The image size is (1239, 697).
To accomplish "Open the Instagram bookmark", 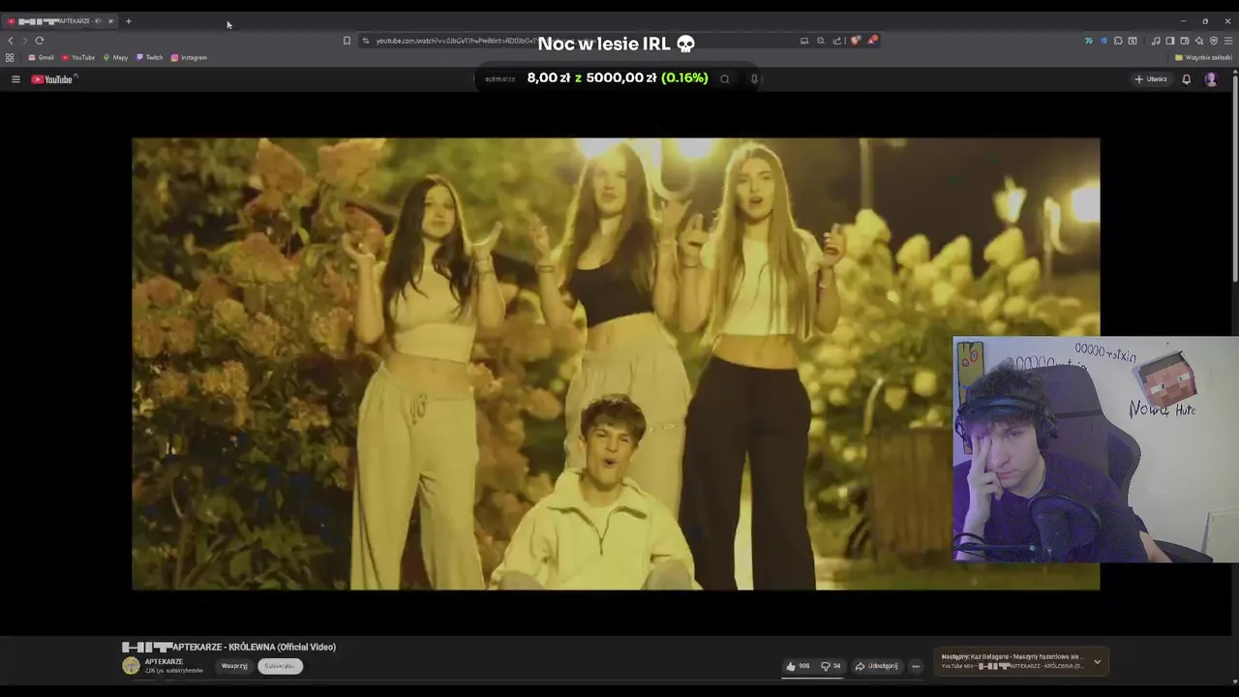I will pyautogui.click(x=189, y=57).
